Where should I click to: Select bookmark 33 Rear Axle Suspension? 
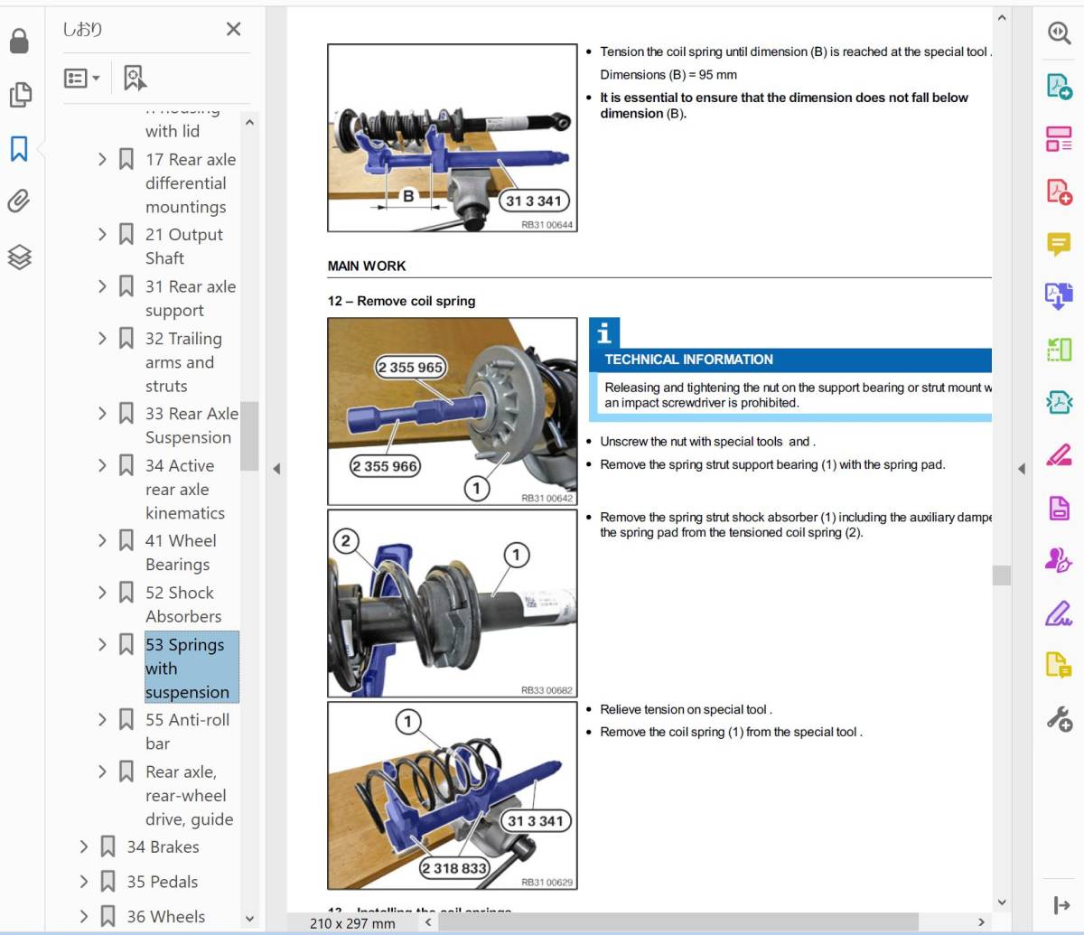pyautogui.click(x=192, y=425)
